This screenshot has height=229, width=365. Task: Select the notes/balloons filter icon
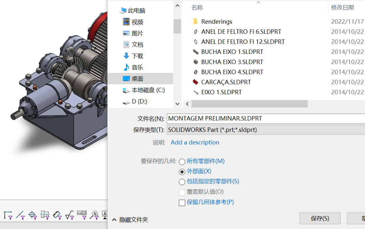94,215
